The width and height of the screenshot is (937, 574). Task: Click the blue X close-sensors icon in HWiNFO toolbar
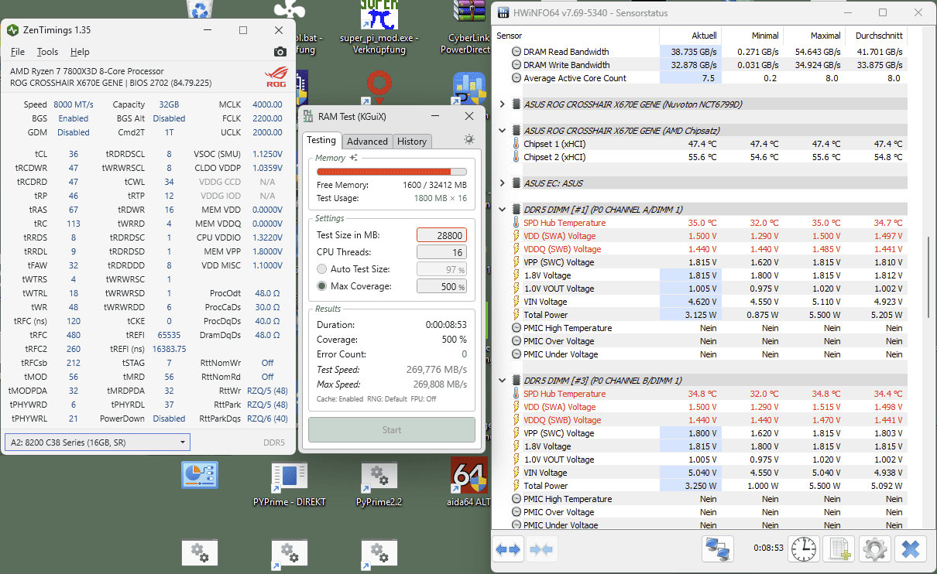pos(911,549)
